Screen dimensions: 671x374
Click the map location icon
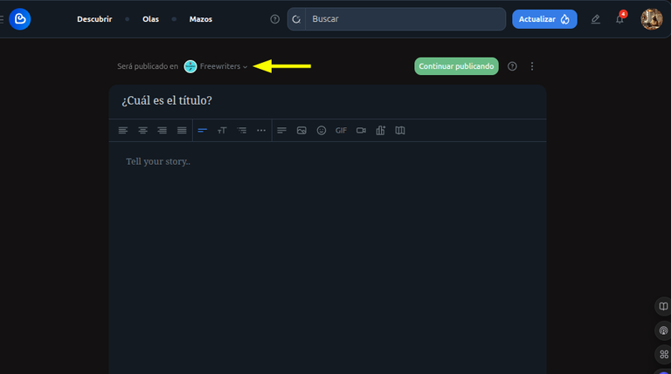(x=400, y=130)
